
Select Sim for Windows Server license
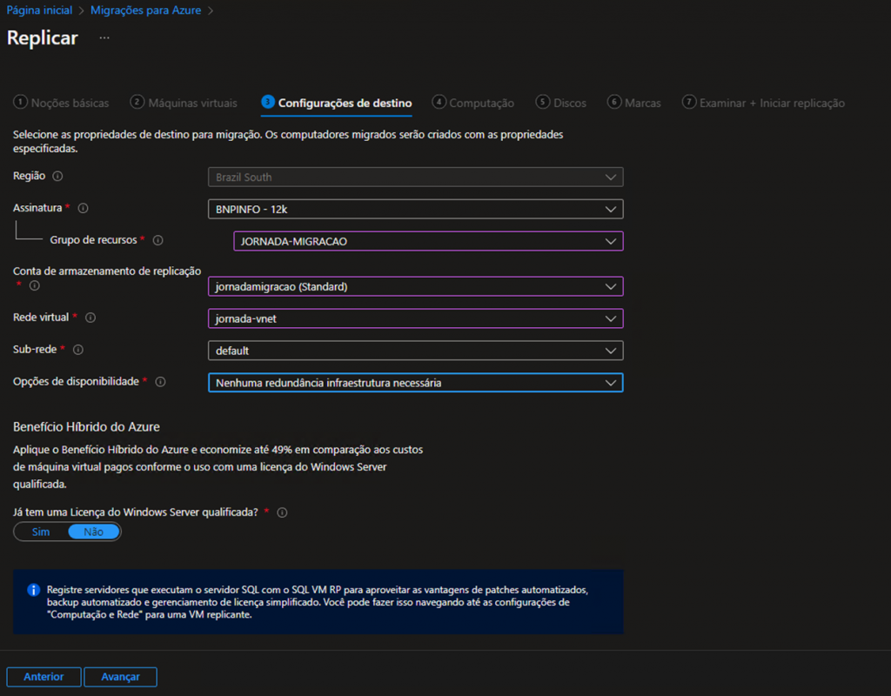pos(41,532)
